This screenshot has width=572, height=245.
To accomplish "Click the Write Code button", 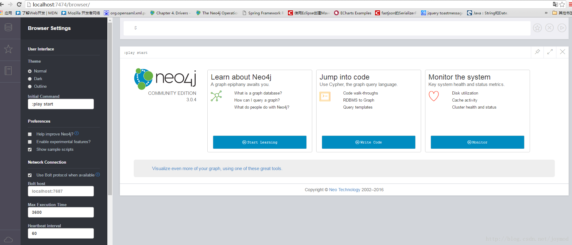I will click(x=369, y=142).
